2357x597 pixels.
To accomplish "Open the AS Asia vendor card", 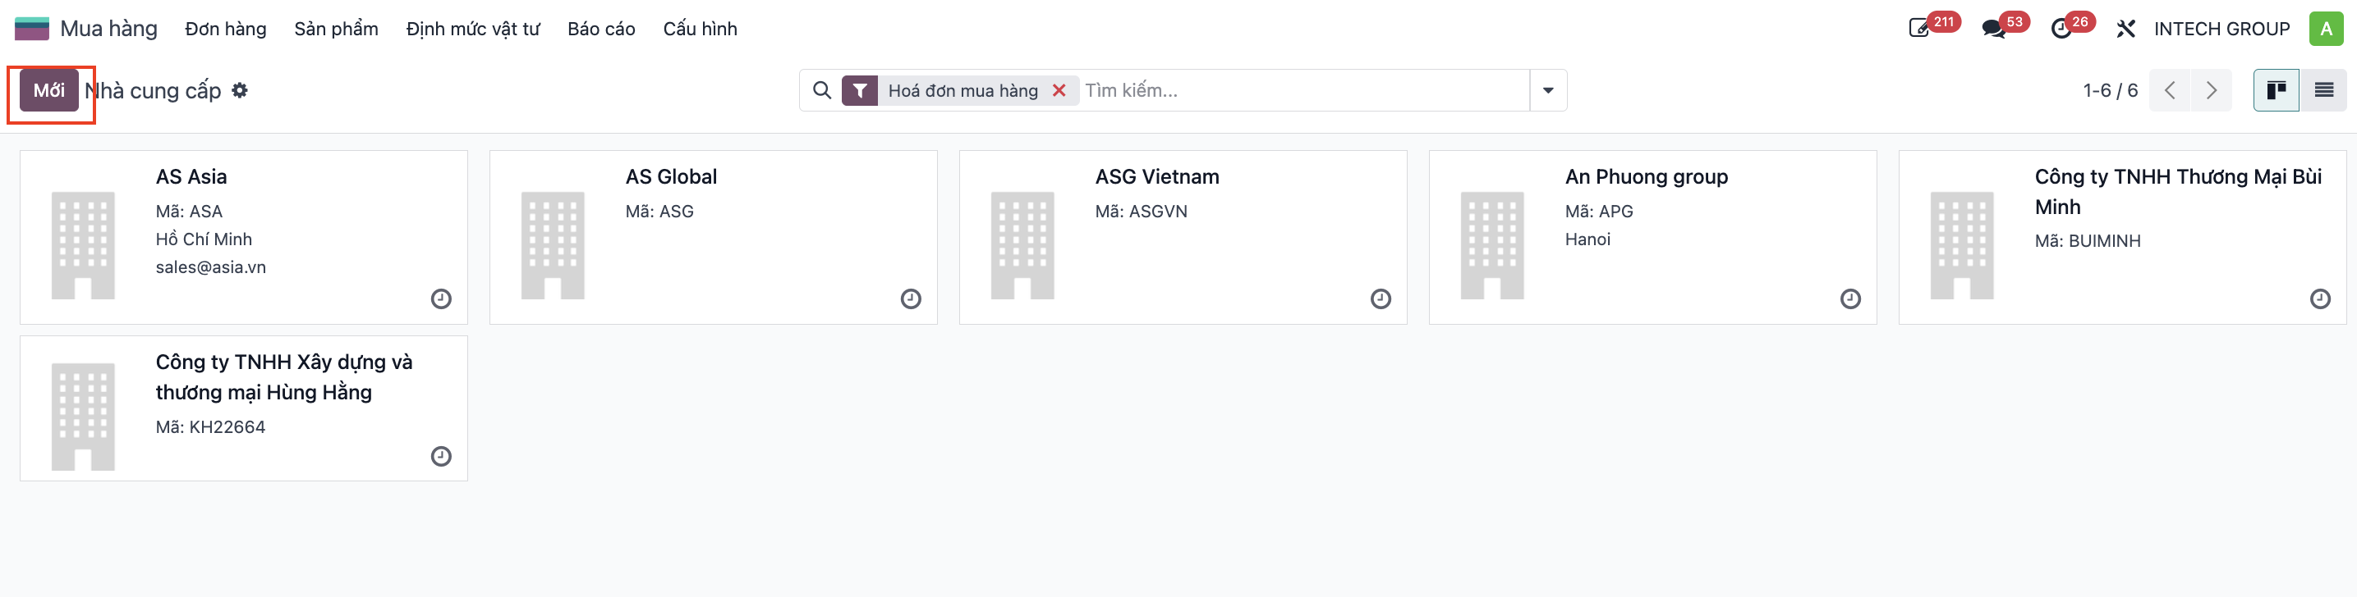I will (243, 237).
